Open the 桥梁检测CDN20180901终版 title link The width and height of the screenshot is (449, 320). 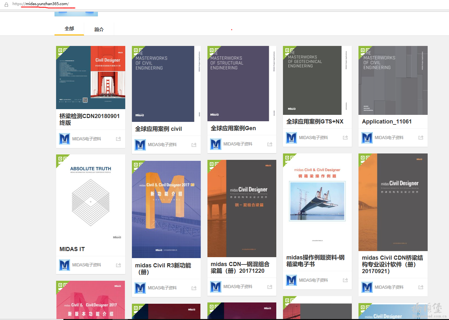tap(90, 119)
